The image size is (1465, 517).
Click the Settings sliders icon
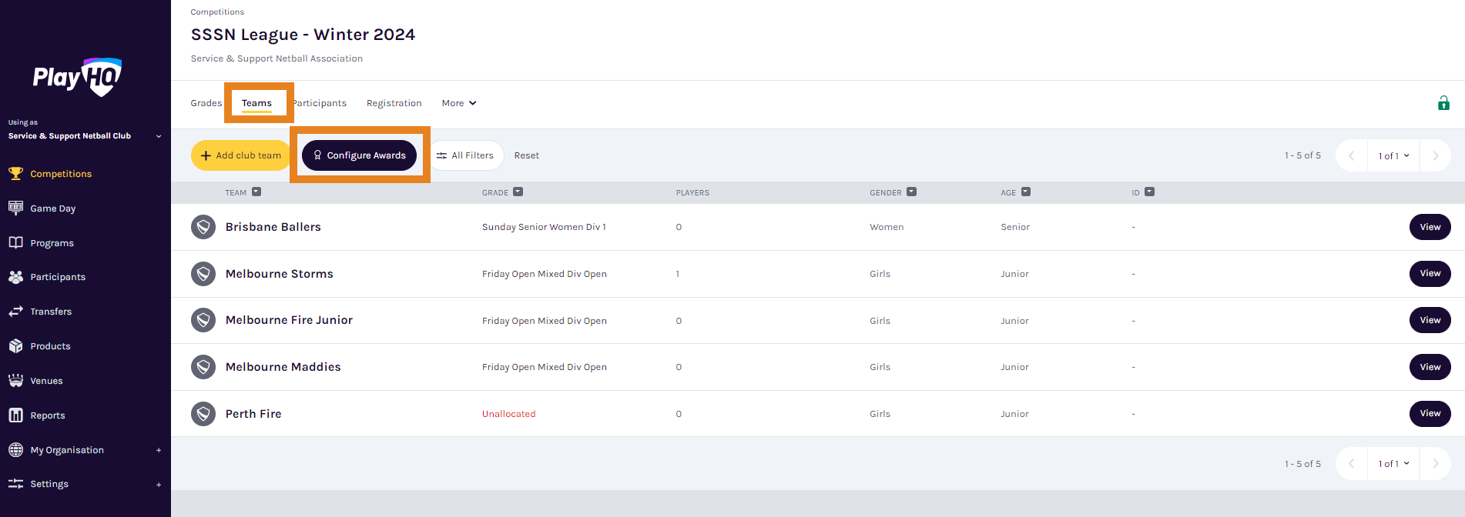pyautogui.click(x=15, y=484)
